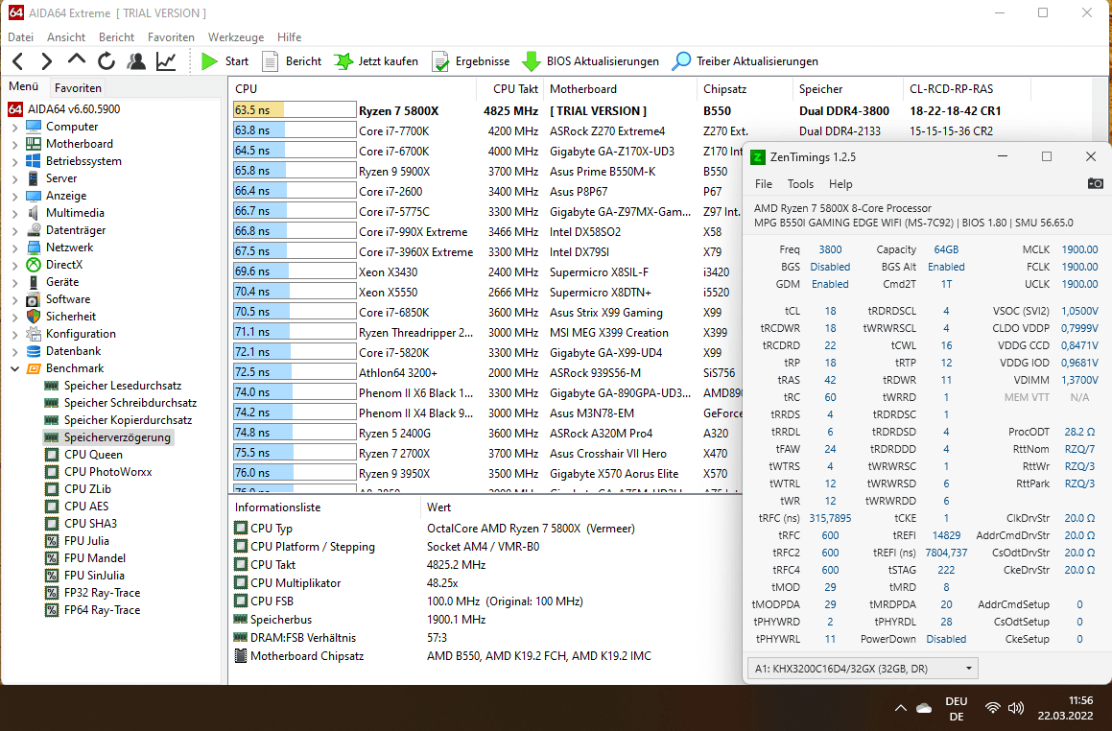Open the Bericht report toolbar button
Screen dimensions: 1112x731
coord(293,61)
